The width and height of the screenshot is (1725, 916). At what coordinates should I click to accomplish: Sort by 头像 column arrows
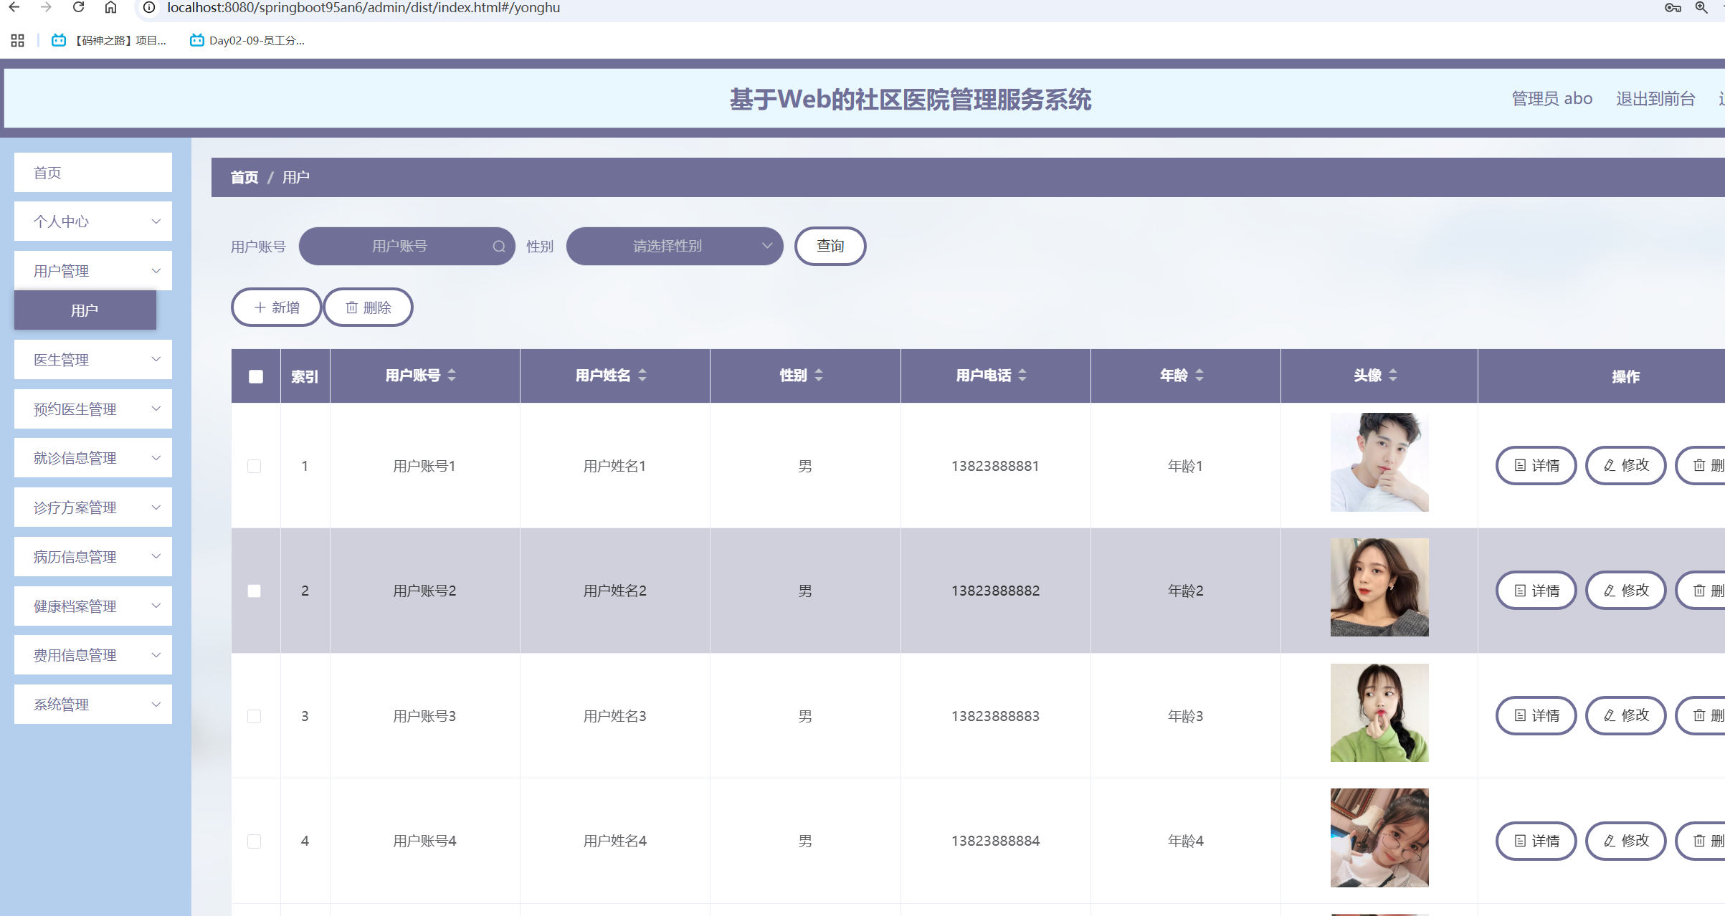[x=1393, y=375]
